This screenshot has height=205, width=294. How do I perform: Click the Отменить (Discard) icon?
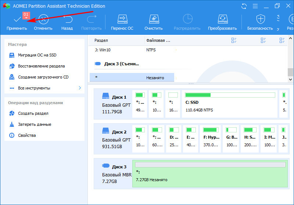click(43, 19)
